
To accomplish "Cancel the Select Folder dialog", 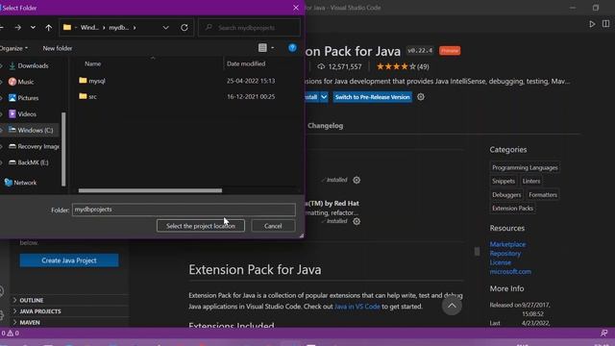I will [273, 226].
